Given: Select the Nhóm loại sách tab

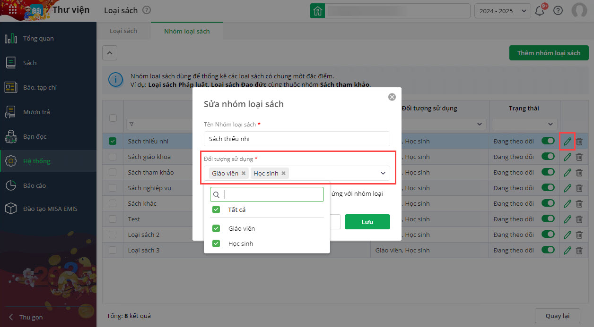Looking at the screenshot, I should (x=187, y=31).
